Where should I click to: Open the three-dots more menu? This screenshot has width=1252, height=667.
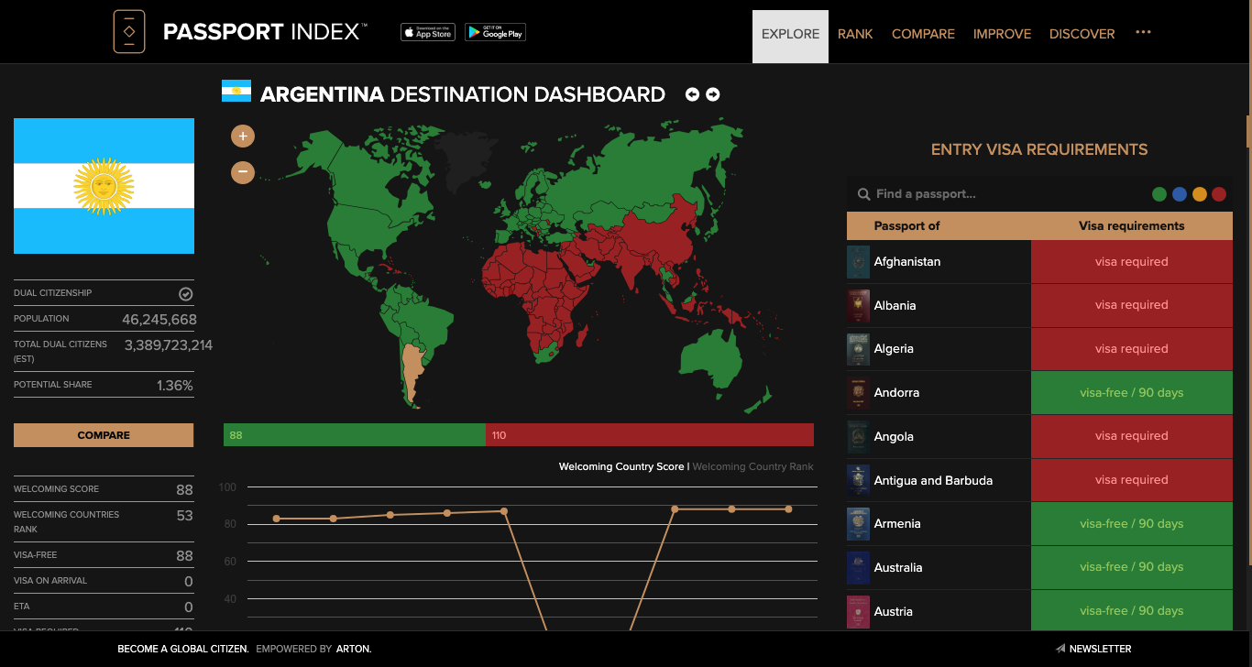[x=1143, y=32]
